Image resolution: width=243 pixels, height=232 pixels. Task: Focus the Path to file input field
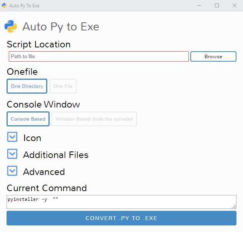point(99,57)
